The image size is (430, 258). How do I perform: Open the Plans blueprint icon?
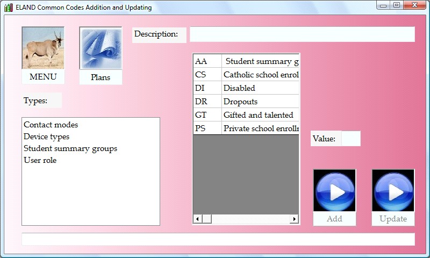101,48
